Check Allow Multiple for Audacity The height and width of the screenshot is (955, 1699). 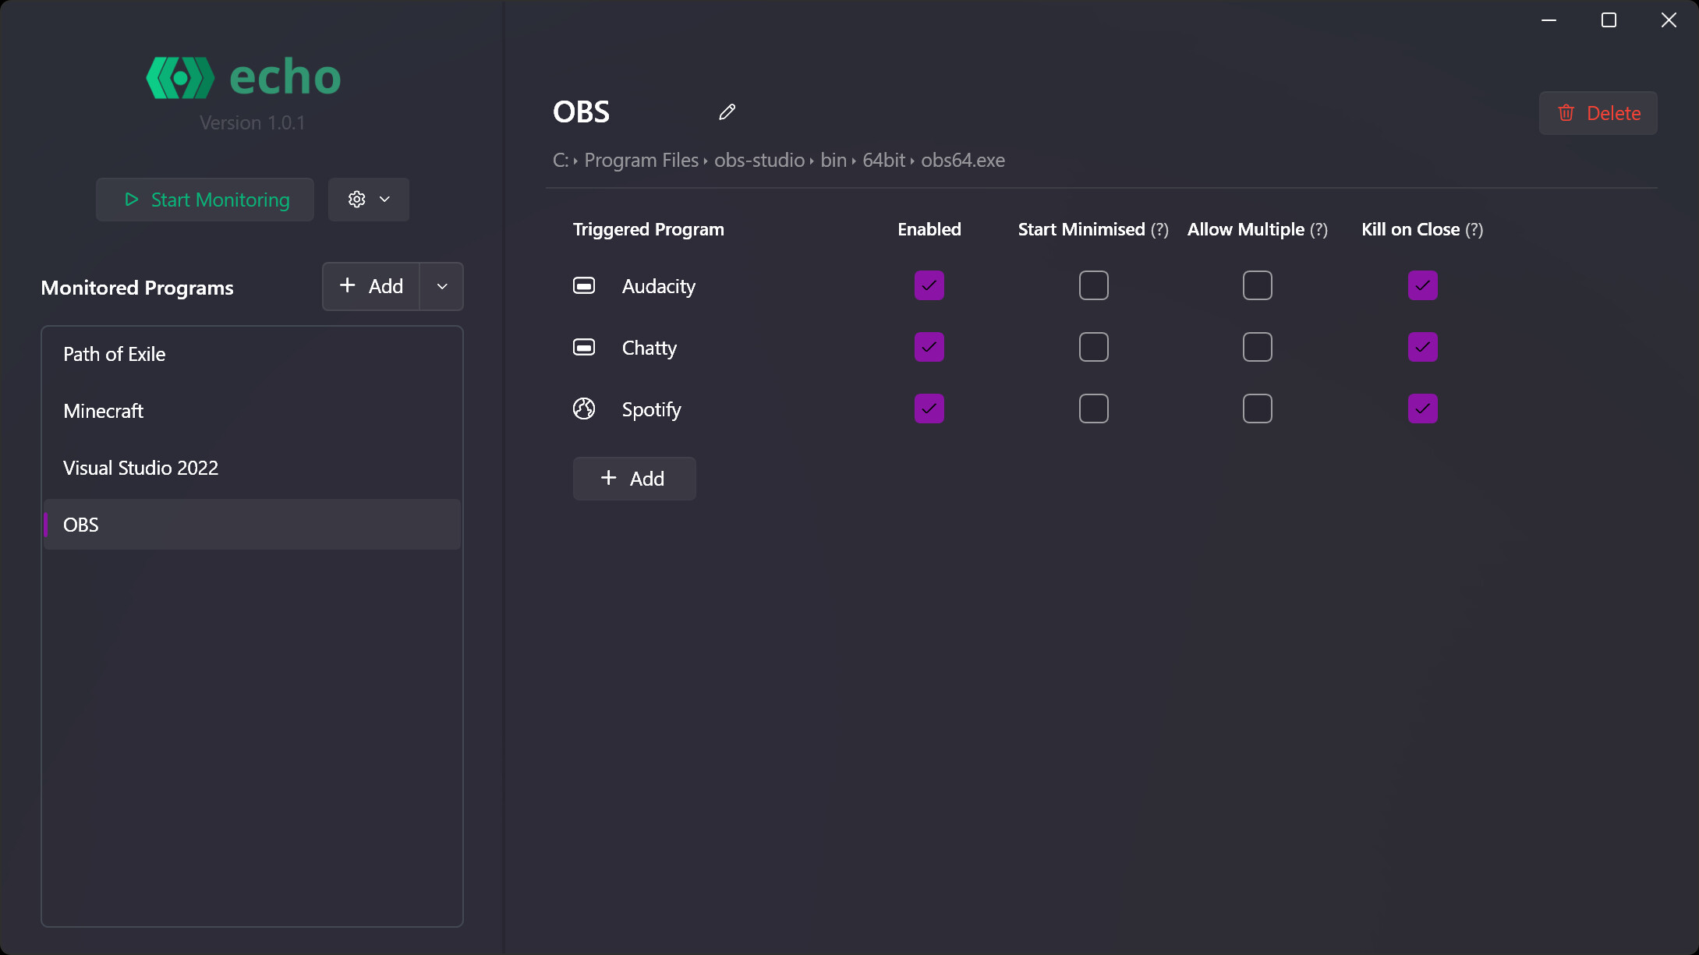1257,285
